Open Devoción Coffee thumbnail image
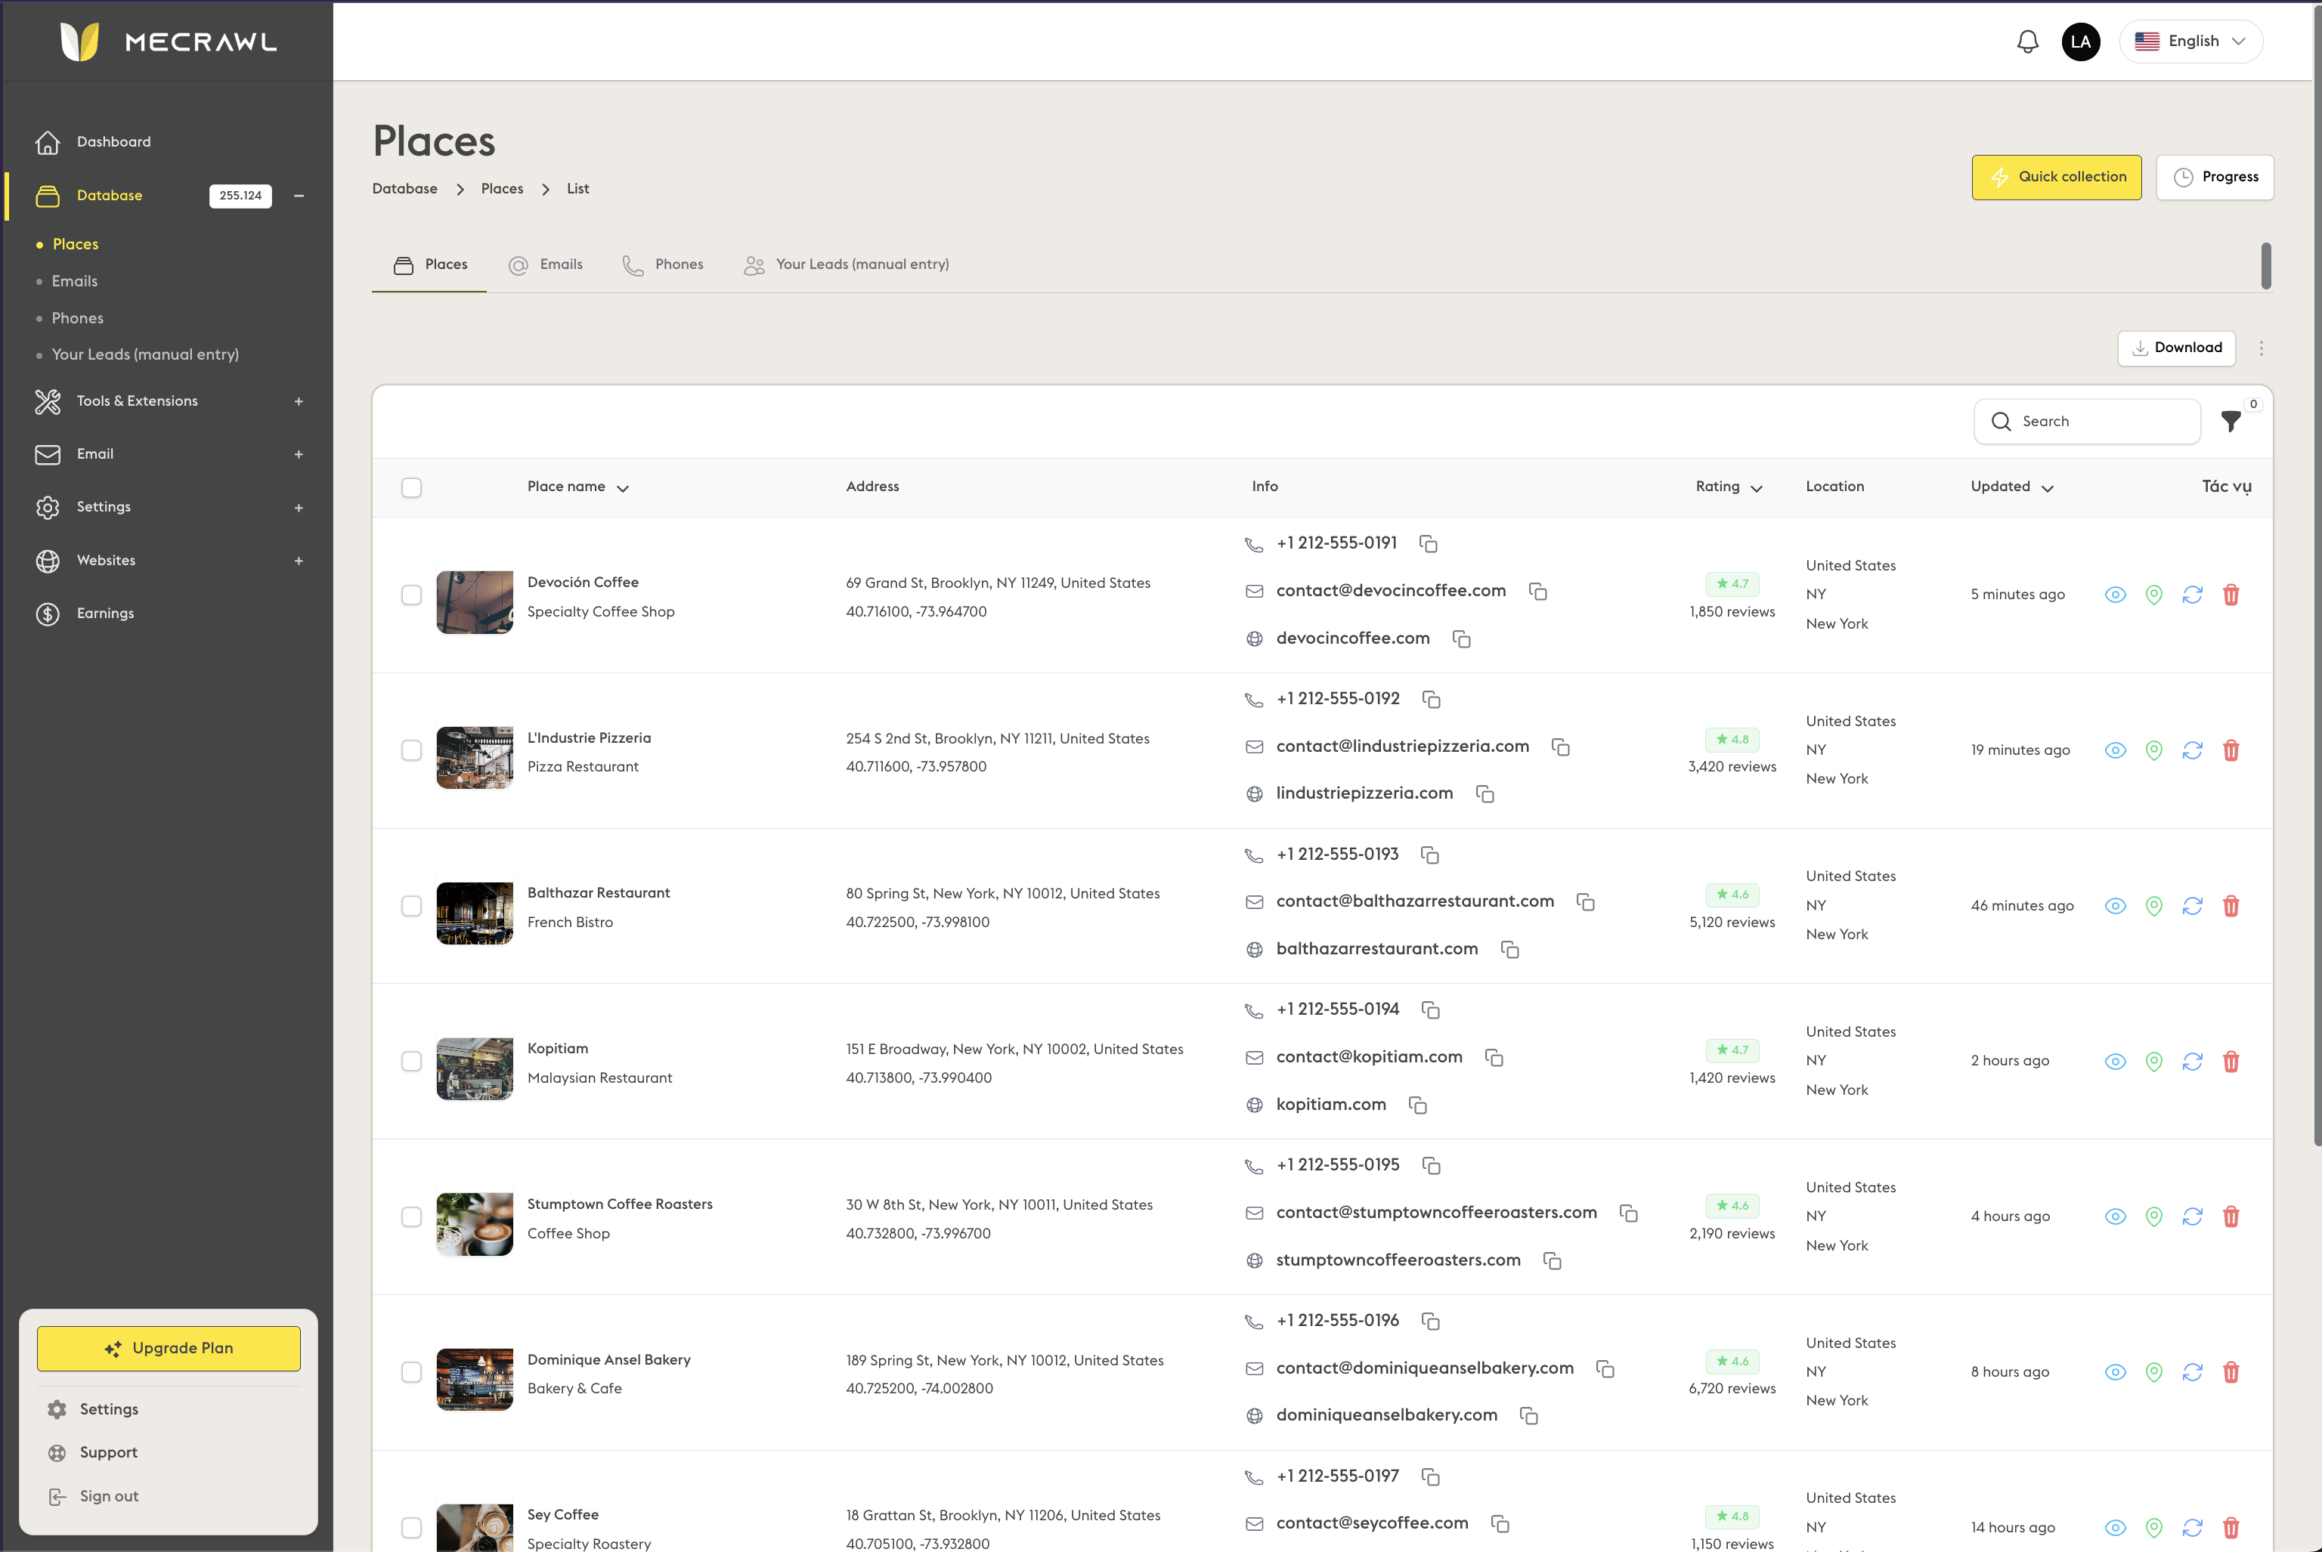The image size is (2322, 1552). (475, 601)
